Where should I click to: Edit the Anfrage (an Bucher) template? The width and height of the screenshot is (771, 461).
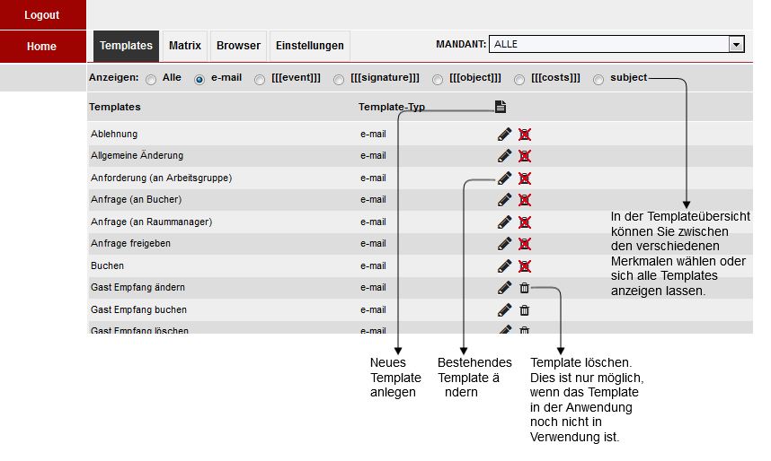tap(504, 200)
